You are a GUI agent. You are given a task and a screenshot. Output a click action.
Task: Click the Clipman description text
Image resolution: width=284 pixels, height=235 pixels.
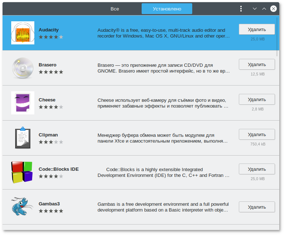click(x=163, y=138)
